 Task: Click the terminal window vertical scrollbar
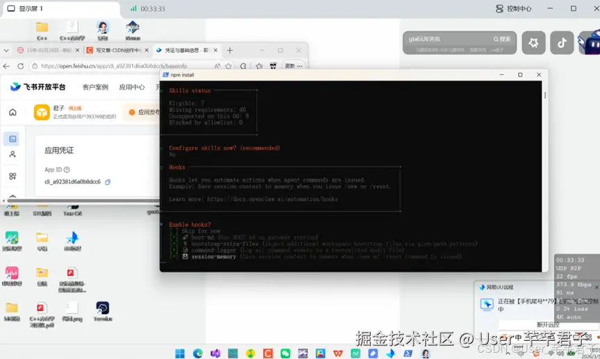[545, 95]
